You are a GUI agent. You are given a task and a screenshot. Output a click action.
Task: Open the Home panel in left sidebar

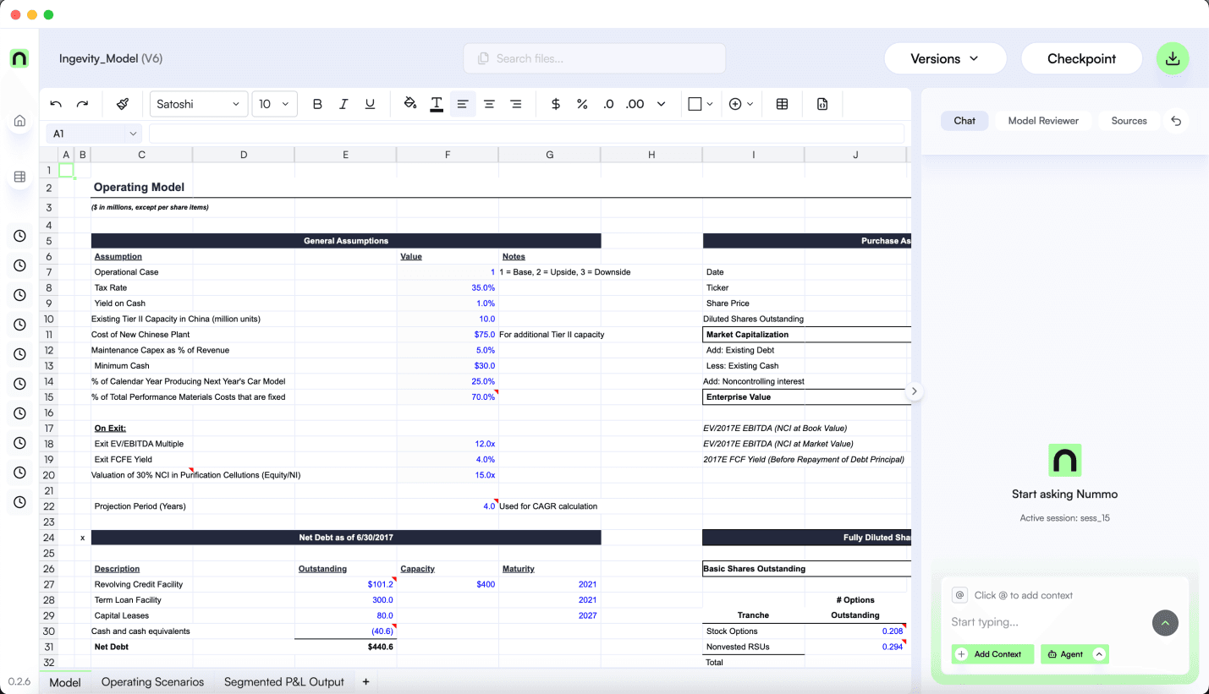tap(19, 120)
